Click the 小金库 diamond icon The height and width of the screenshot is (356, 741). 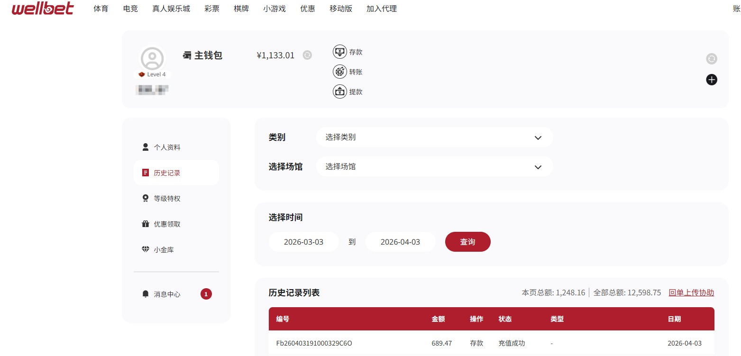[145, 249]
